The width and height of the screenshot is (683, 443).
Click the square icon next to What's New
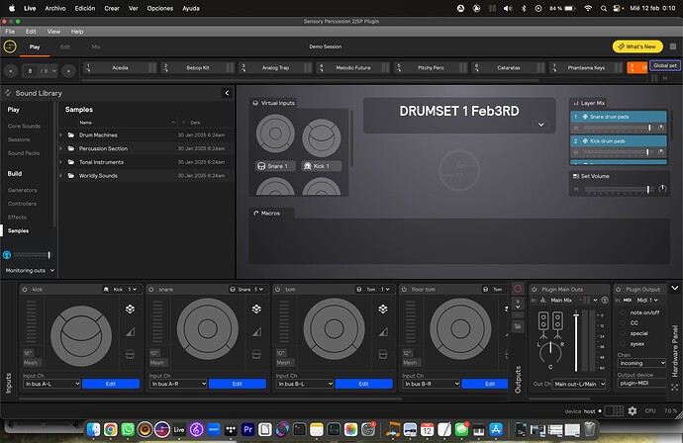673,46
